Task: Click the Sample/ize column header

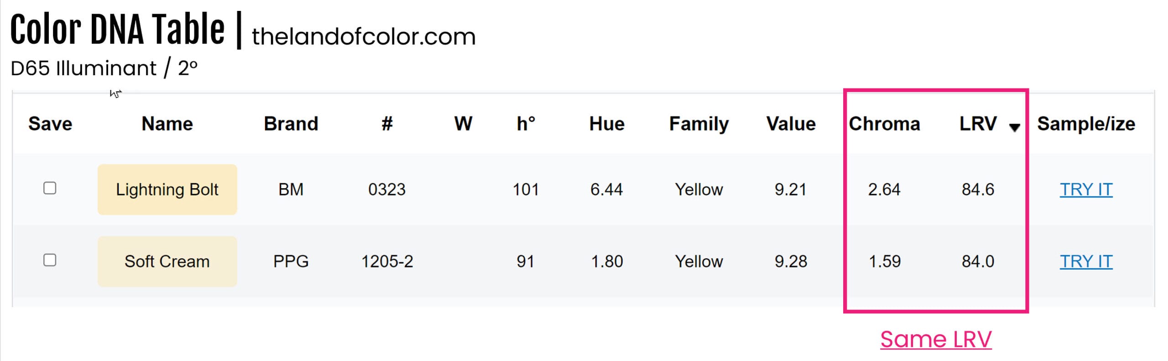Action: [x=1086, y=124]
